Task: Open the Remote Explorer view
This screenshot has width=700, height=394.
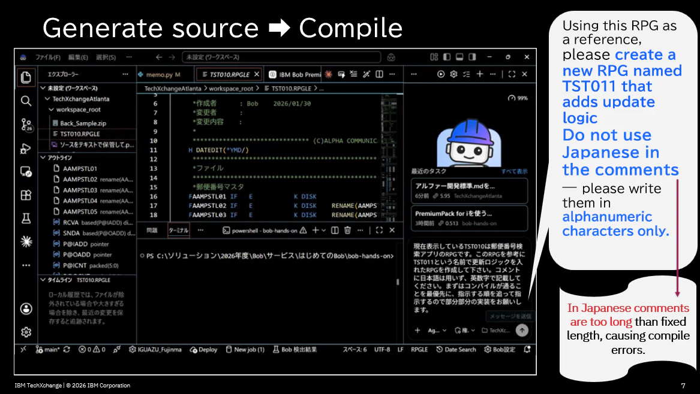Action: [26, 172]
